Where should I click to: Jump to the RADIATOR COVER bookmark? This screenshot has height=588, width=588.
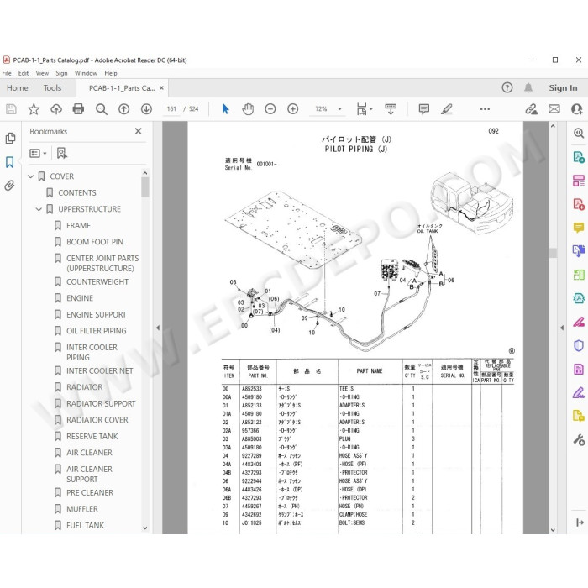[x=97, y=420]
